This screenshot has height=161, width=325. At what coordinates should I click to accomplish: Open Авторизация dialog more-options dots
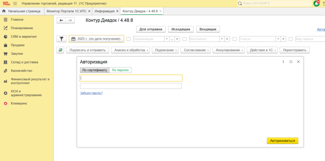283,62
